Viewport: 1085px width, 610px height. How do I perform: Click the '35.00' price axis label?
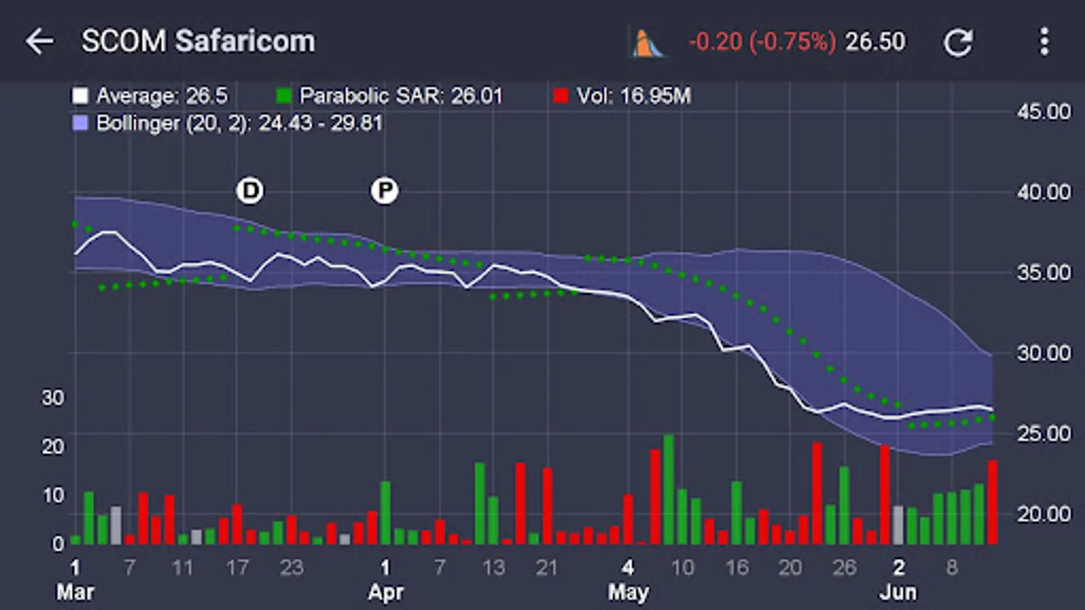[x=1044, y=273]
